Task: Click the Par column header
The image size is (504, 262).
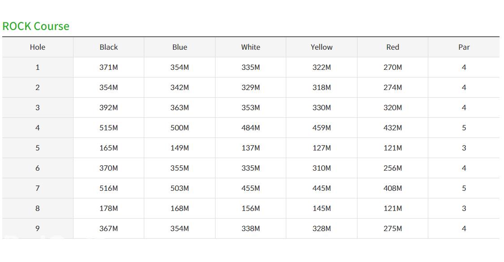Action: [x=464, y=47]
